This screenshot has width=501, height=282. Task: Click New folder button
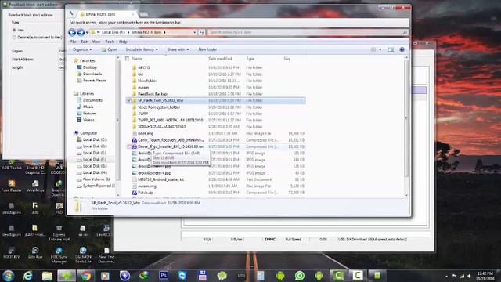[207, 49]
